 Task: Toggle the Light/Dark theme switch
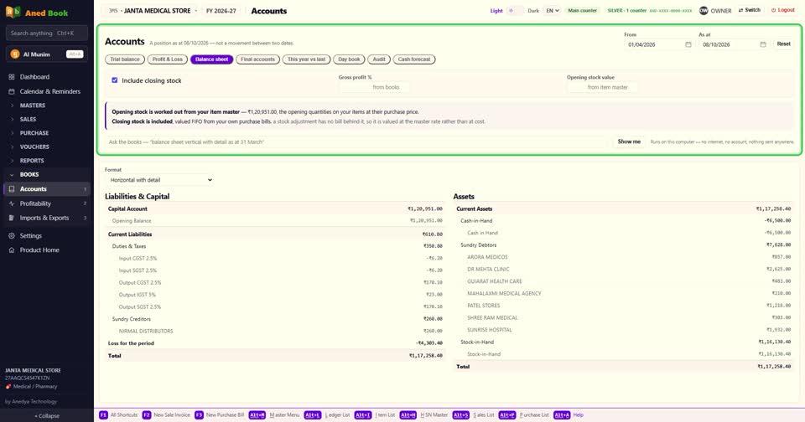pyautogui.click(x=515, y=10)
